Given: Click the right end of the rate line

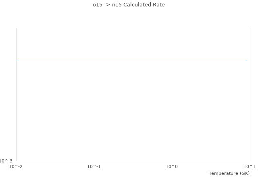Looking at the screenshot, I should click(x=246, y=61).
